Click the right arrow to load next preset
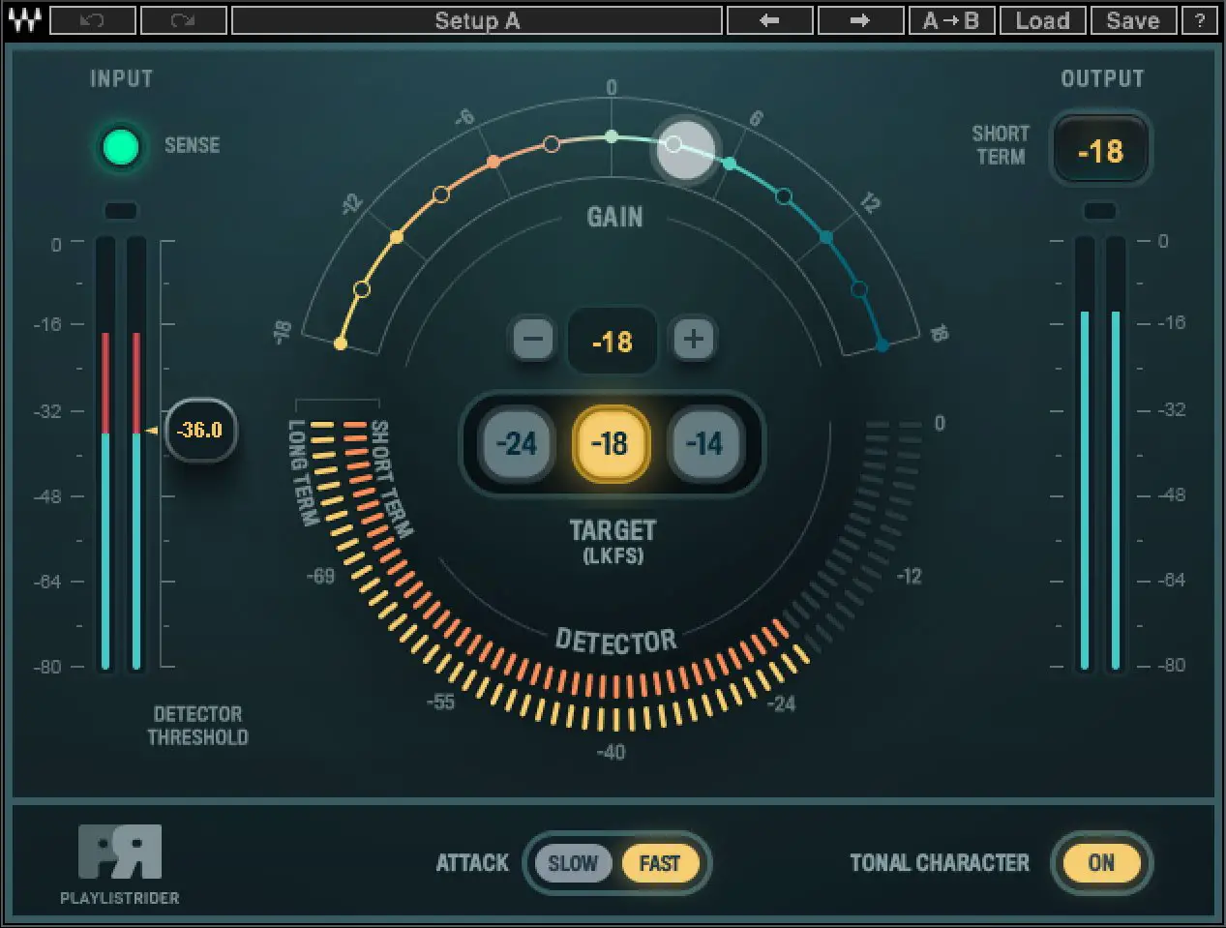The height and width of the screenshot is (928, 1226). [860, 20]
